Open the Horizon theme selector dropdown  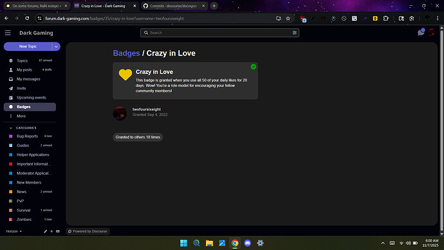pyautogui.click(x=14, y=231)
